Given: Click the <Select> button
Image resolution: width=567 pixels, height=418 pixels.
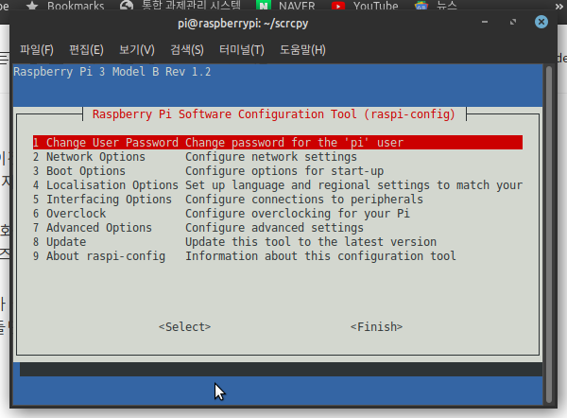Looking at the screenshot, I should click(x=184, y=327).
